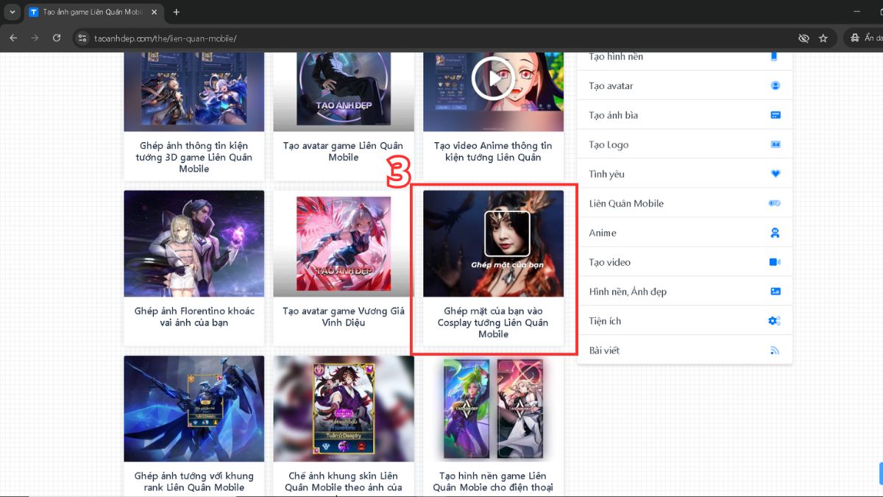Open Ghép ảnh thông tin kiện tướng 3D title
The height and width of the screenshot is (497, 883).
pos(194,157)
